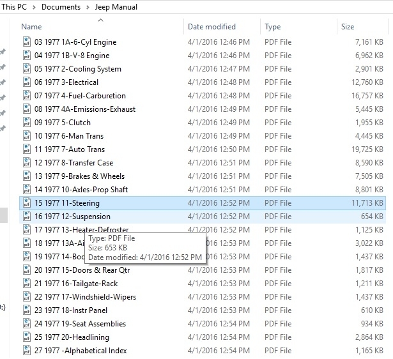Image resolution: width=393 pixels, height=359 pixels.
Task: Select file name 09 1977 5-Clutch
Action: pos(63,122)
